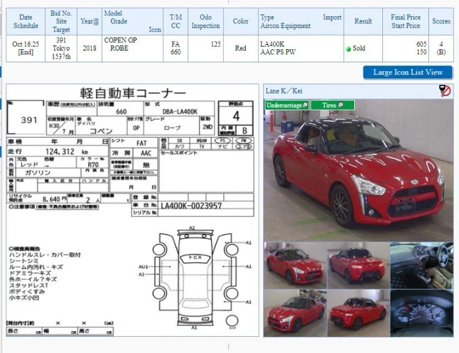Screen dimensions: 459x353
Task: Click the 605 / 150 price cell
Action: coord(406,48)
